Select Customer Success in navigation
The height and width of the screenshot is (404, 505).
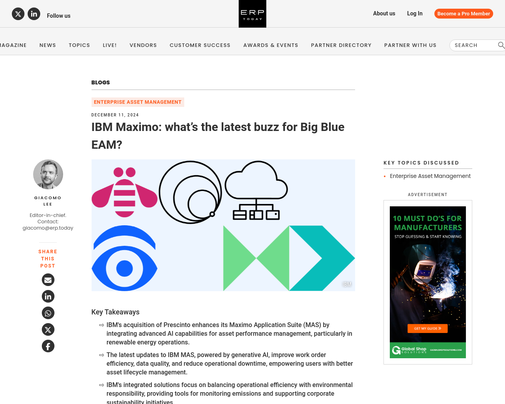pos(200,45)
